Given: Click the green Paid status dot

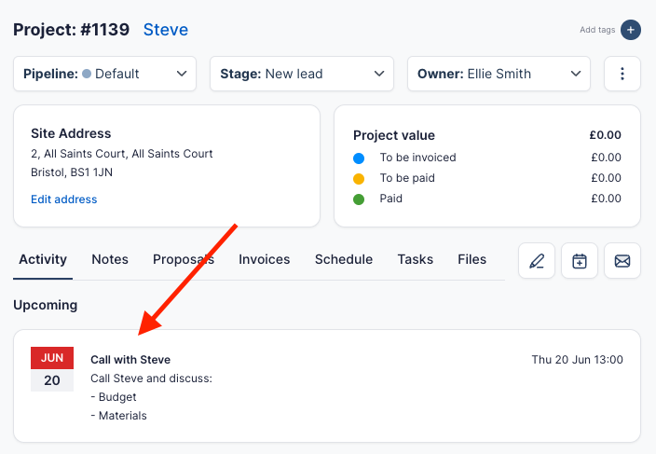Looking at the screenshot, I should [359, 199].
